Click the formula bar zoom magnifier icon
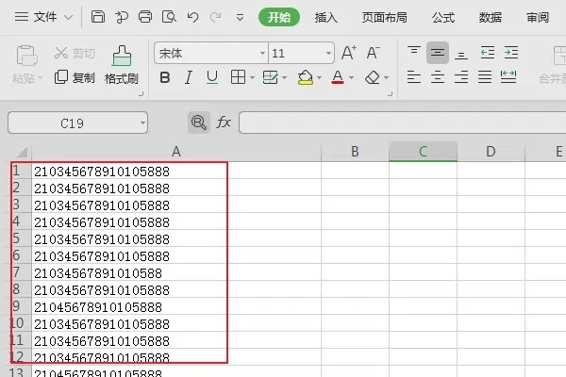Viewport: 566px width, 377px height. tap(199, 123)
